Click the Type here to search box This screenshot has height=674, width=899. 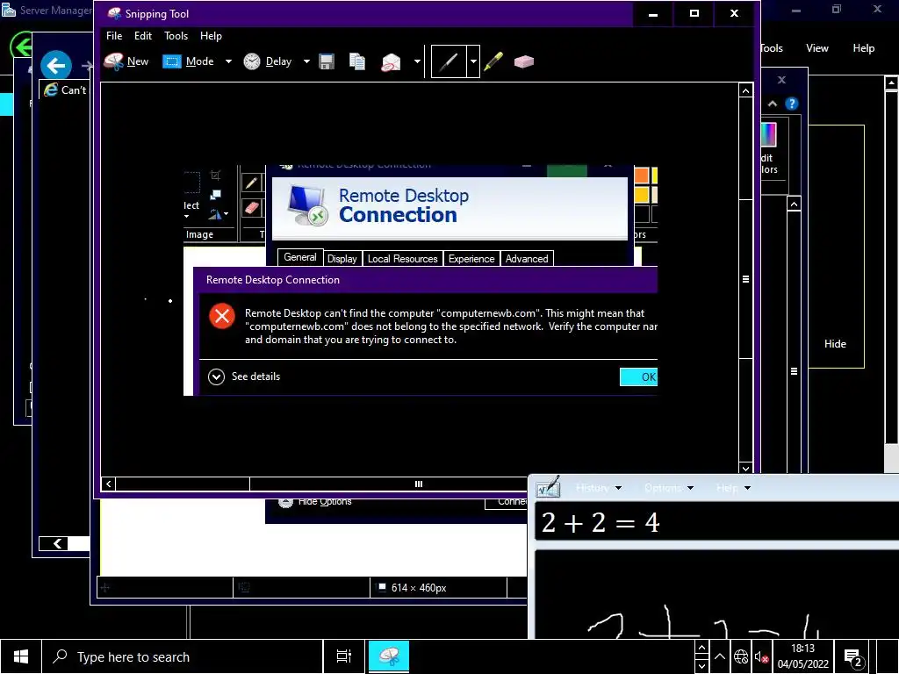(182, 656)
